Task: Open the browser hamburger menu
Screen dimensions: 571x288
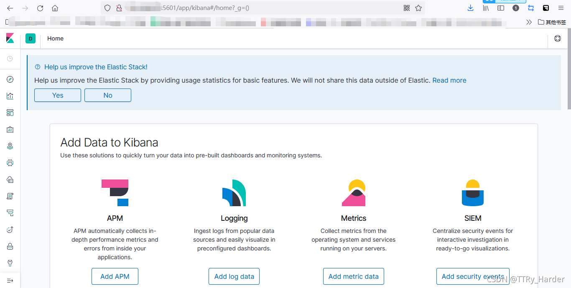Action: (561, 8)
